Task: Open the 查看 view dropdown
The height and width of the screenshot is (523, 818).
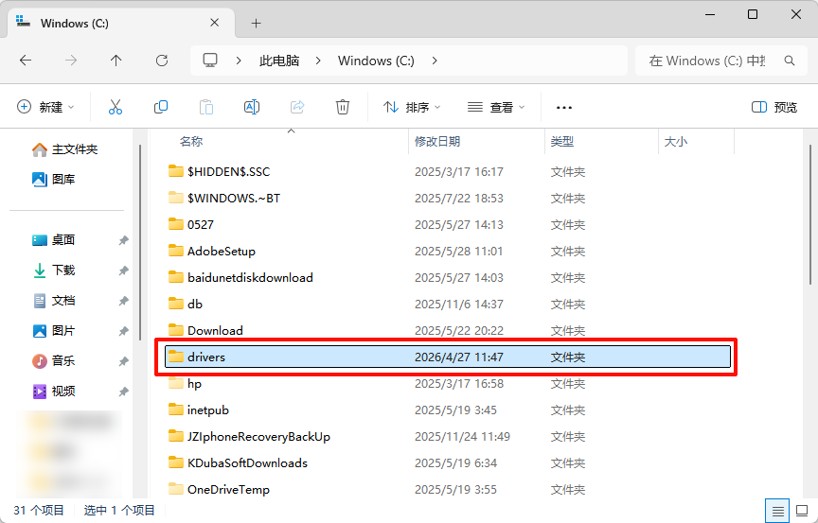Action: (496, 107)
